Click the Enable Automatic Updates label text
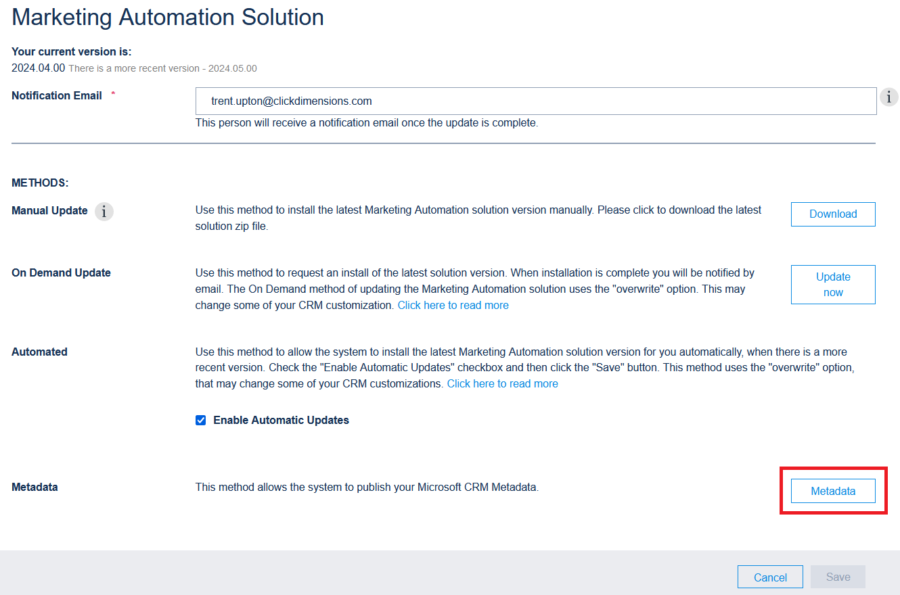 [x=281, y=420]
